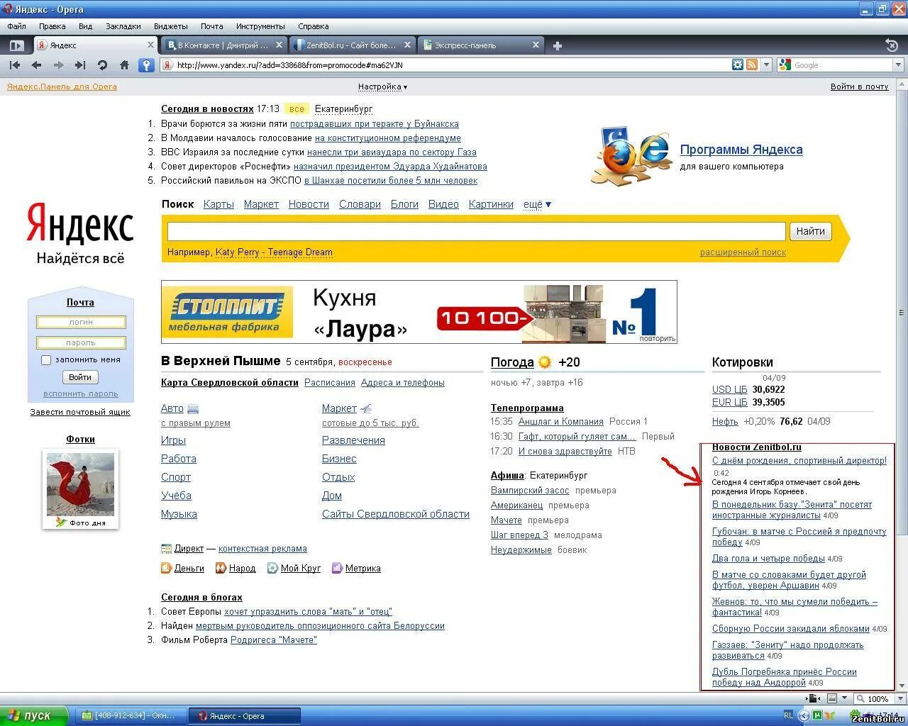908x726 pixels.
Task: Open the Екатеринбург news region link
Action: pos(343,108)
